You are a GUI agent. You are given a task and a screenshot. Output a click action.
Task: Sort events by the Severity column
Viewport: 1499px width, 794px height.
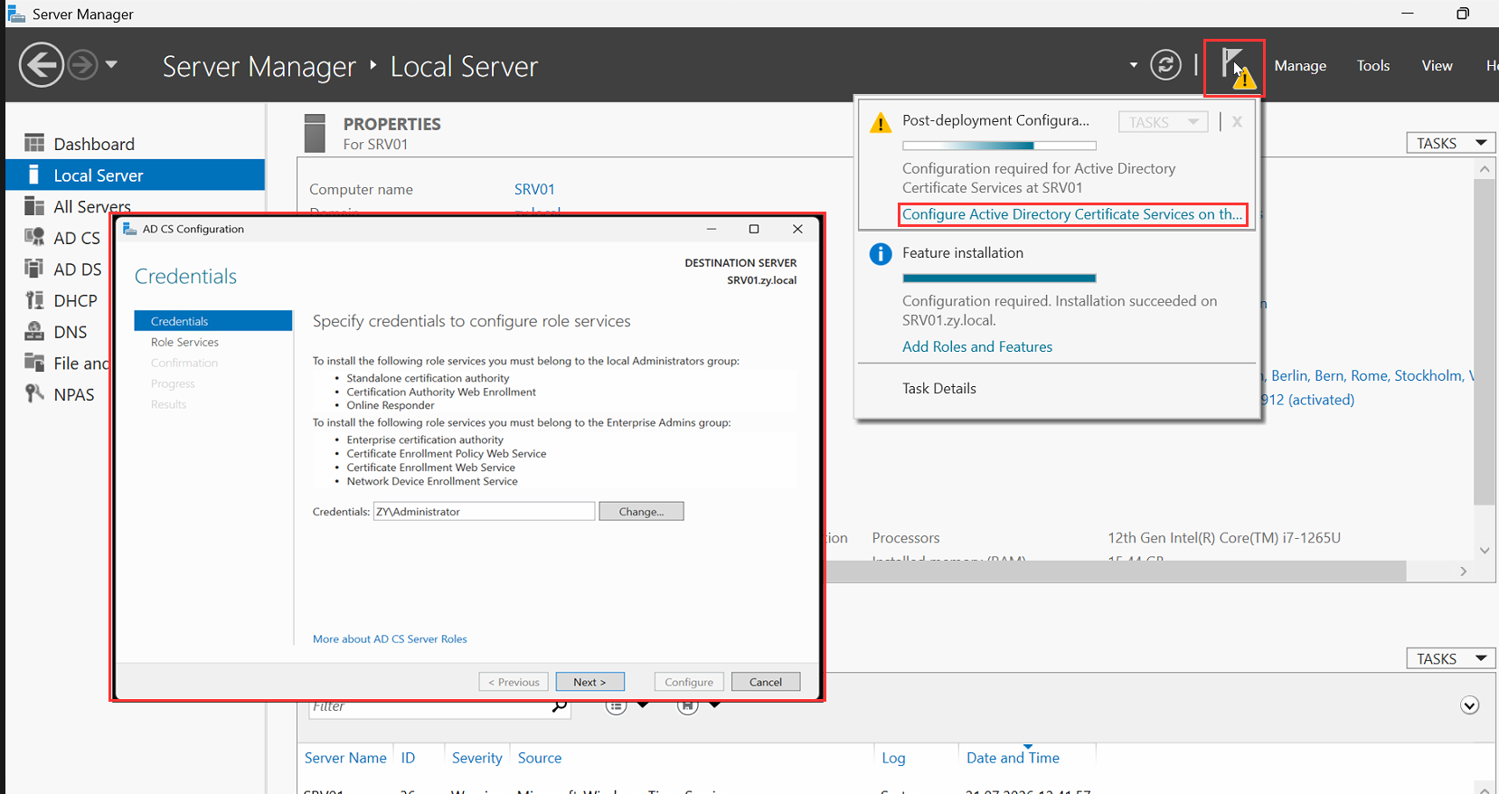click(476, 758)
